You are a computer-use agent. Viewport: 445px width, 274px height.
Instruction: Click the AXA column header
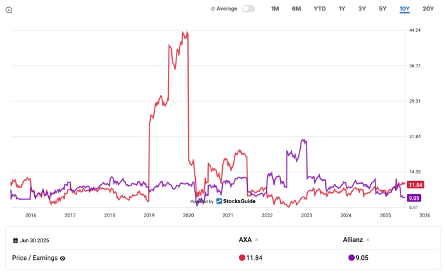pyautogui.click(x=245, y=240)
